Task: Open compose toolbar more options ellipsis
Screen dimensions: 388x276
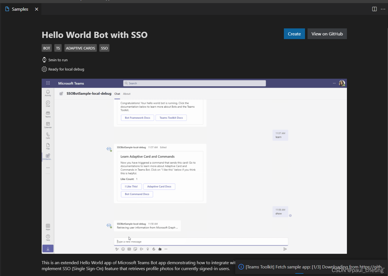Action: point(166,249)
